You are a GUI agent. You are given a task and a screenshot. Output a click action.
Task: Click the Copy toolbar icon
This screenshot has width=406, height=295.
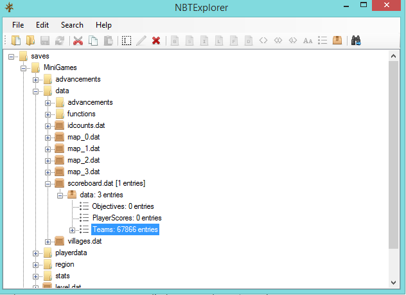pos(93,40)
